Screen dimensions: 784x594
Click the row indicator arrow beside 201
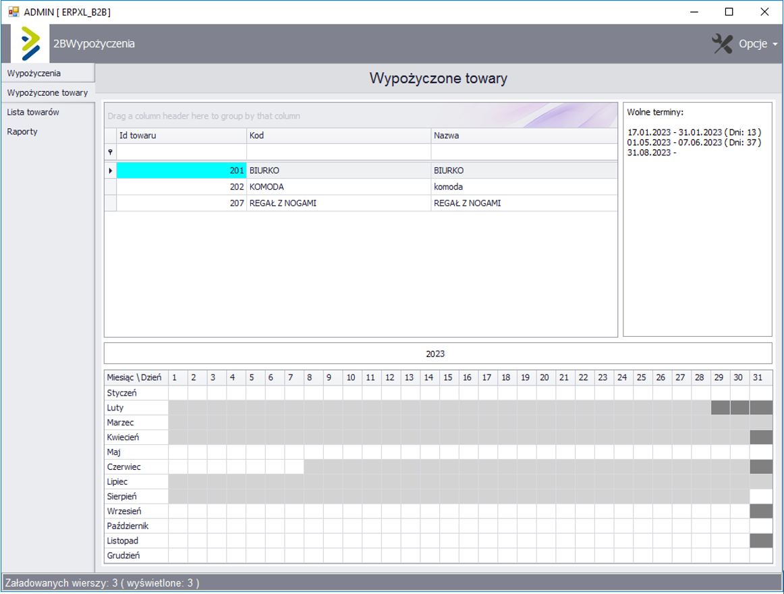[111, 171]
